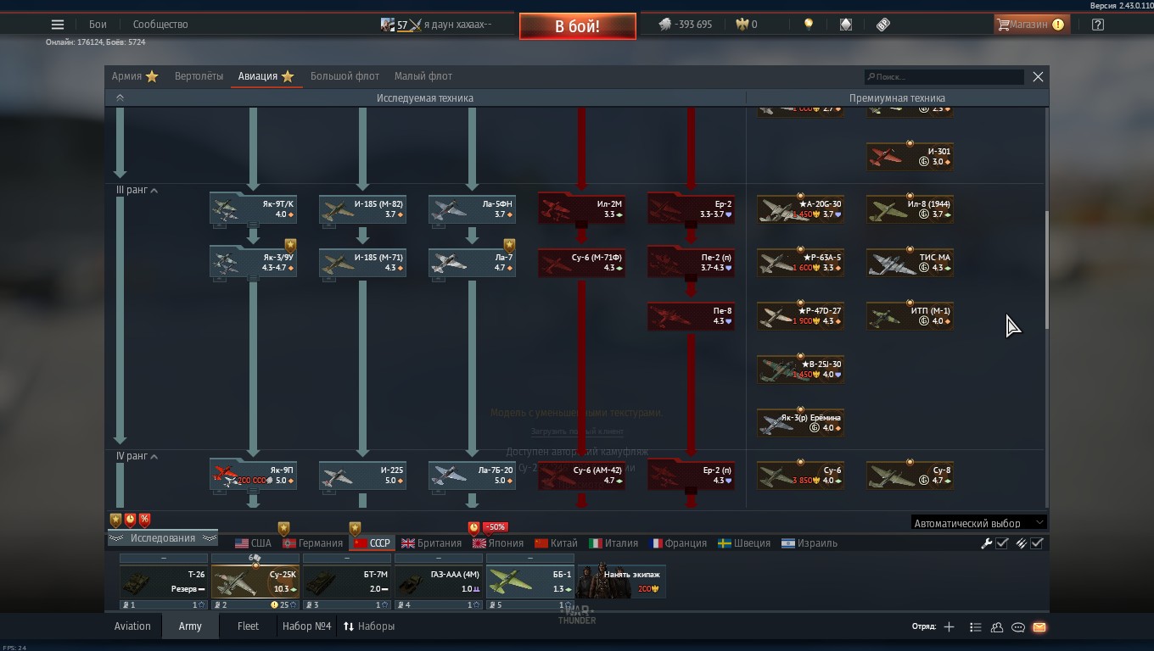Select the Су-25К crew slot
Screen dimensions: 1154x651
click(255, 581)
